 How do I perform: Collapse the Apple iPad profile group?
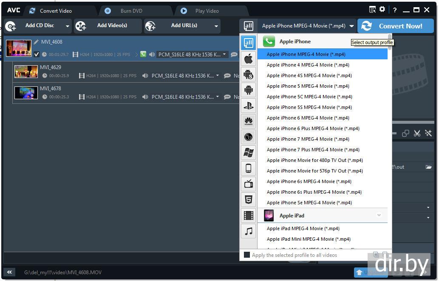coord(379,215)
